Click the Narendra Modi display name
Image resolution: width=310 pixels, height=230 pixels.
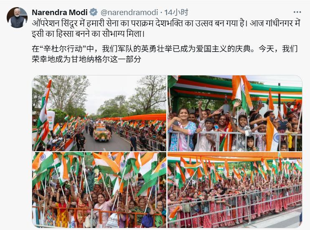(x=59, y=12)
